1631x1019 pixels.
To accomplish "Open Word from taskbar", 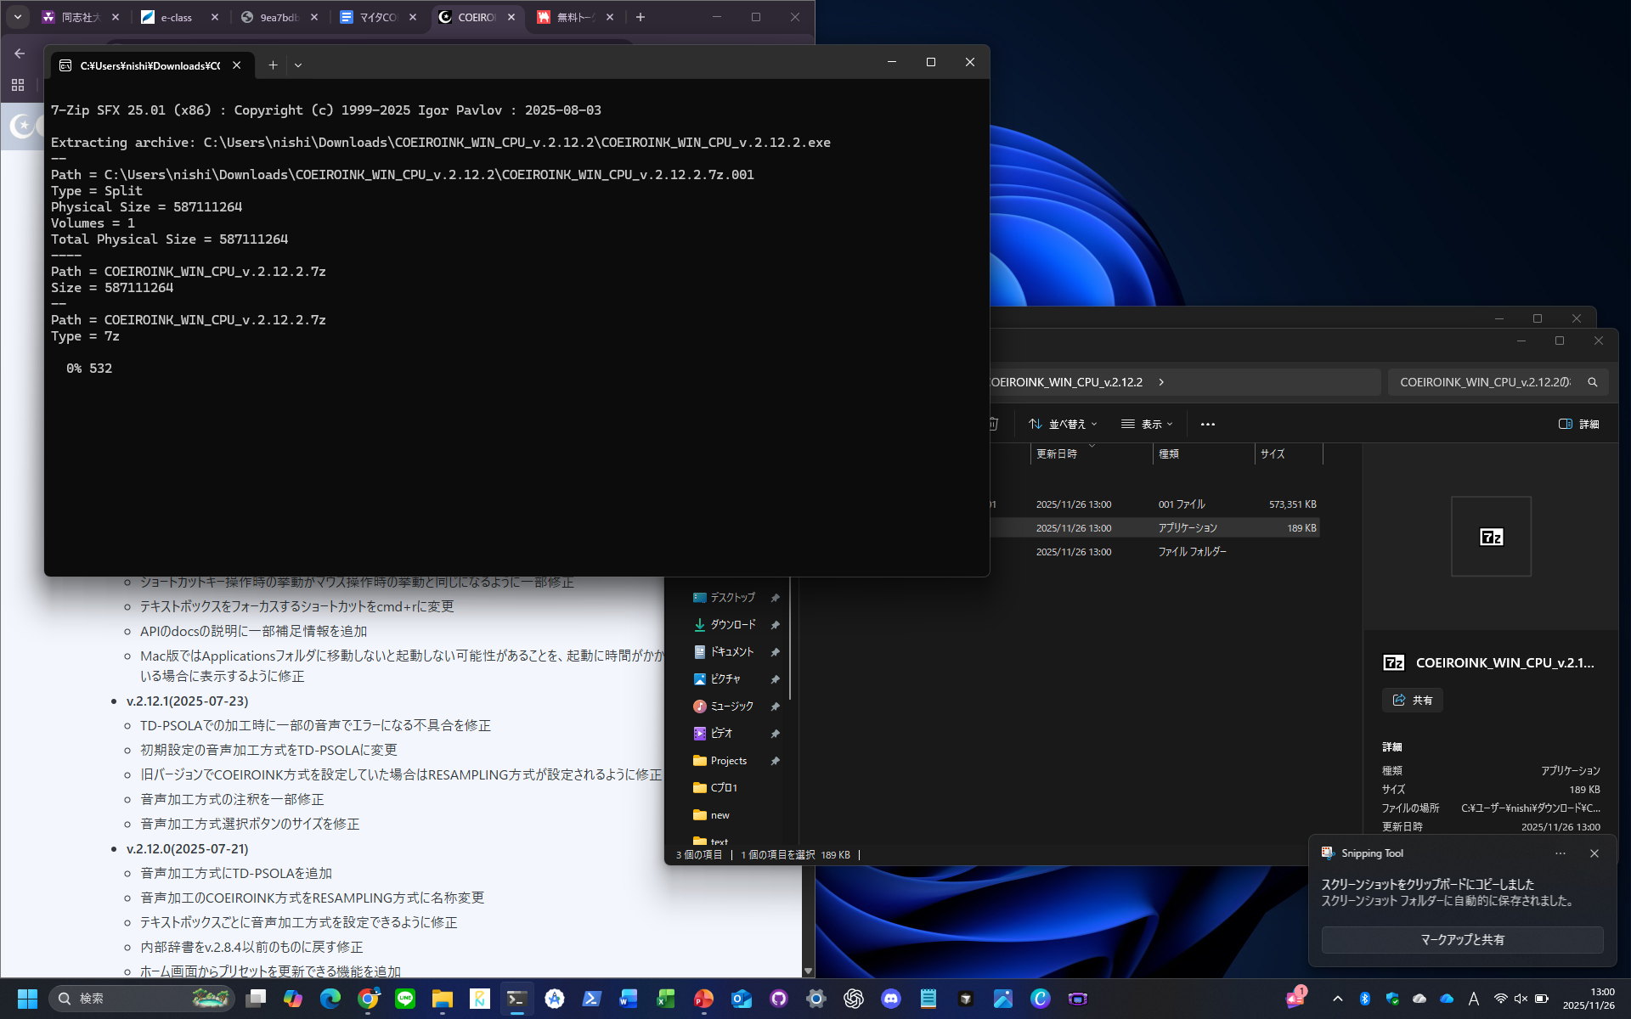I will point(629,999).
